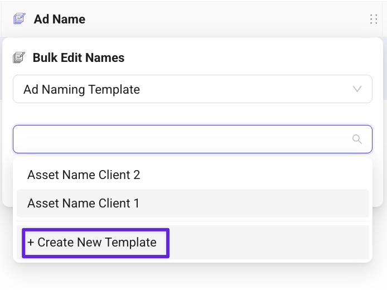Image resolution: width=387 pixels, height=290 pixels.
Task: Click the Bulk Edit Names title
Action: (79, 57)
